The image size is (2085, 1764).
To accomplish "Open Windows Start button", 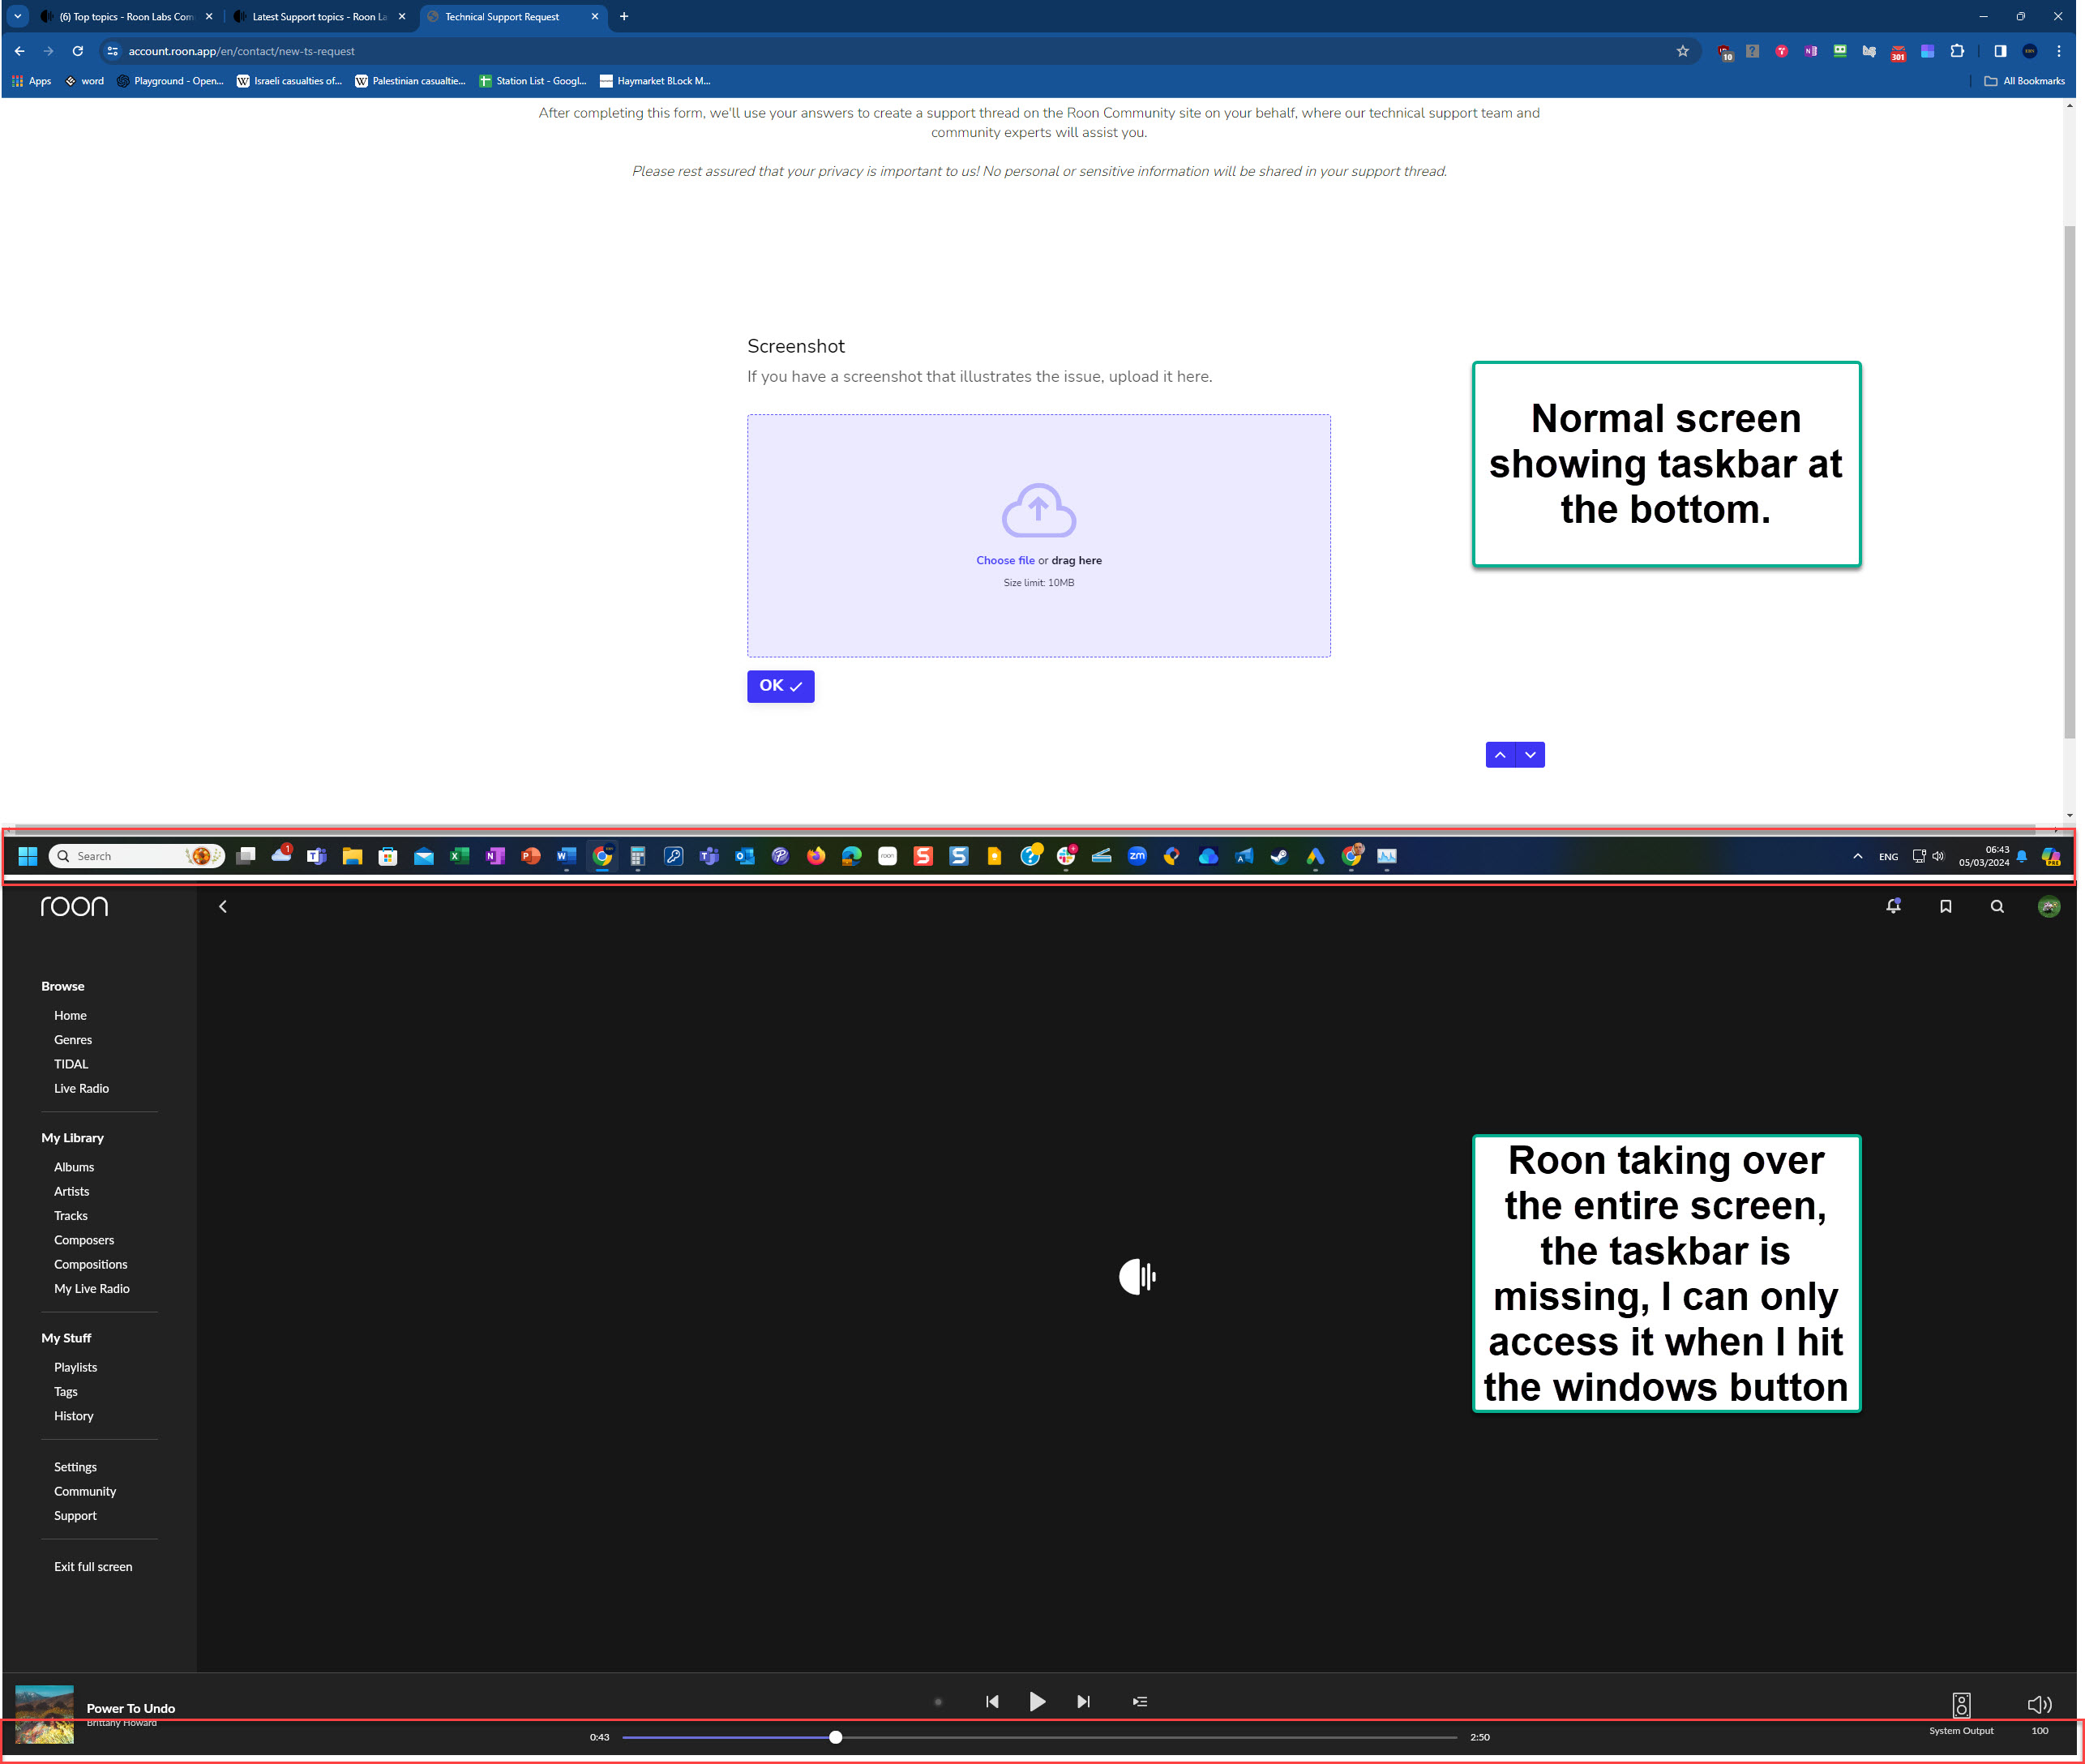I will point(28,856).
